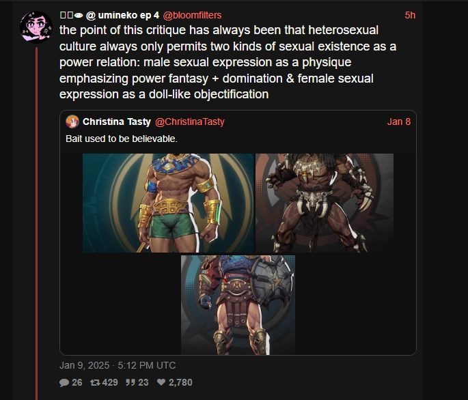The height and width of the screenshot is (400, 468).
Task: Click the @bloomfilters handle link
Action: coord(192,15)
